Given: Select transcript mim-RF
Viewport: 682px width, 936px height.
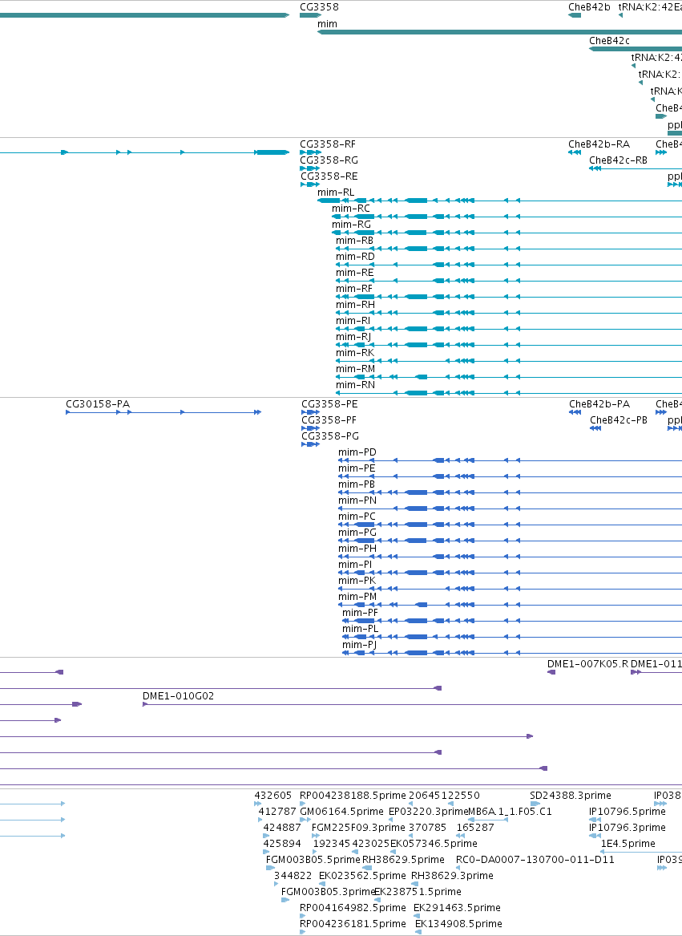Looking at the screenshot, I should 354,290.
